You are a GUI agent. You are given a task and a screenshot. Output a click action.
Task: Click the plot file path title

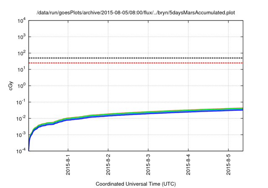136,13
